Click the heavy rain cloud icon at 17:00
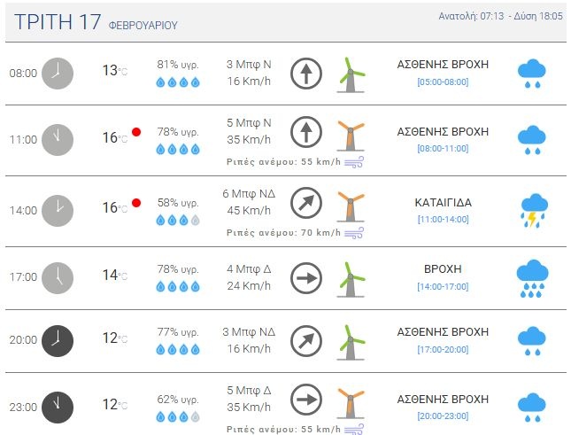This screenshot has width=571, height=435. [x=532, y=278]
